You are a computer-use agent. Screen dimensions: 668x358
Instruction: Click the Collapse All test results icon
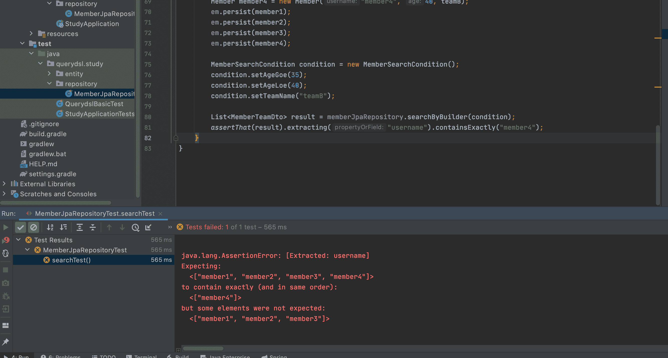92,227
